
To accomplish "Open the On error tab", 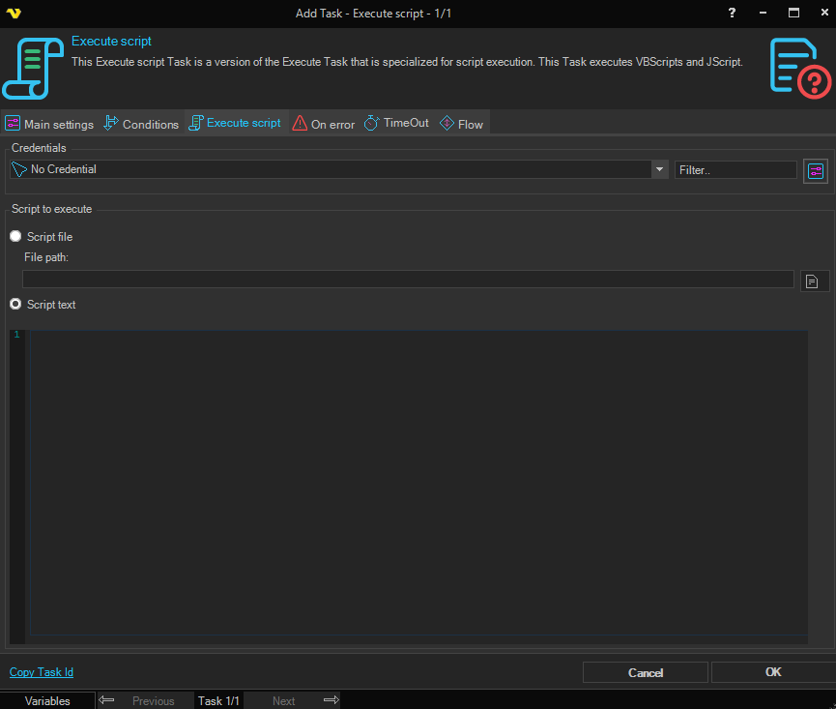I will [x=324, y=124].
